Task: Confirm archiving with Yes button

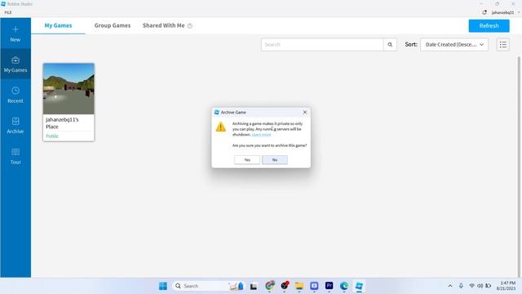Action: point(247,160)
